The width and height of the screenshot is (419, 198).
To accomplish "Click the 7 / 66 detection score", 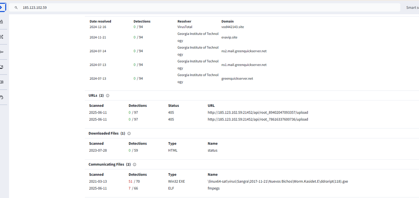I will tap(133, 189).
